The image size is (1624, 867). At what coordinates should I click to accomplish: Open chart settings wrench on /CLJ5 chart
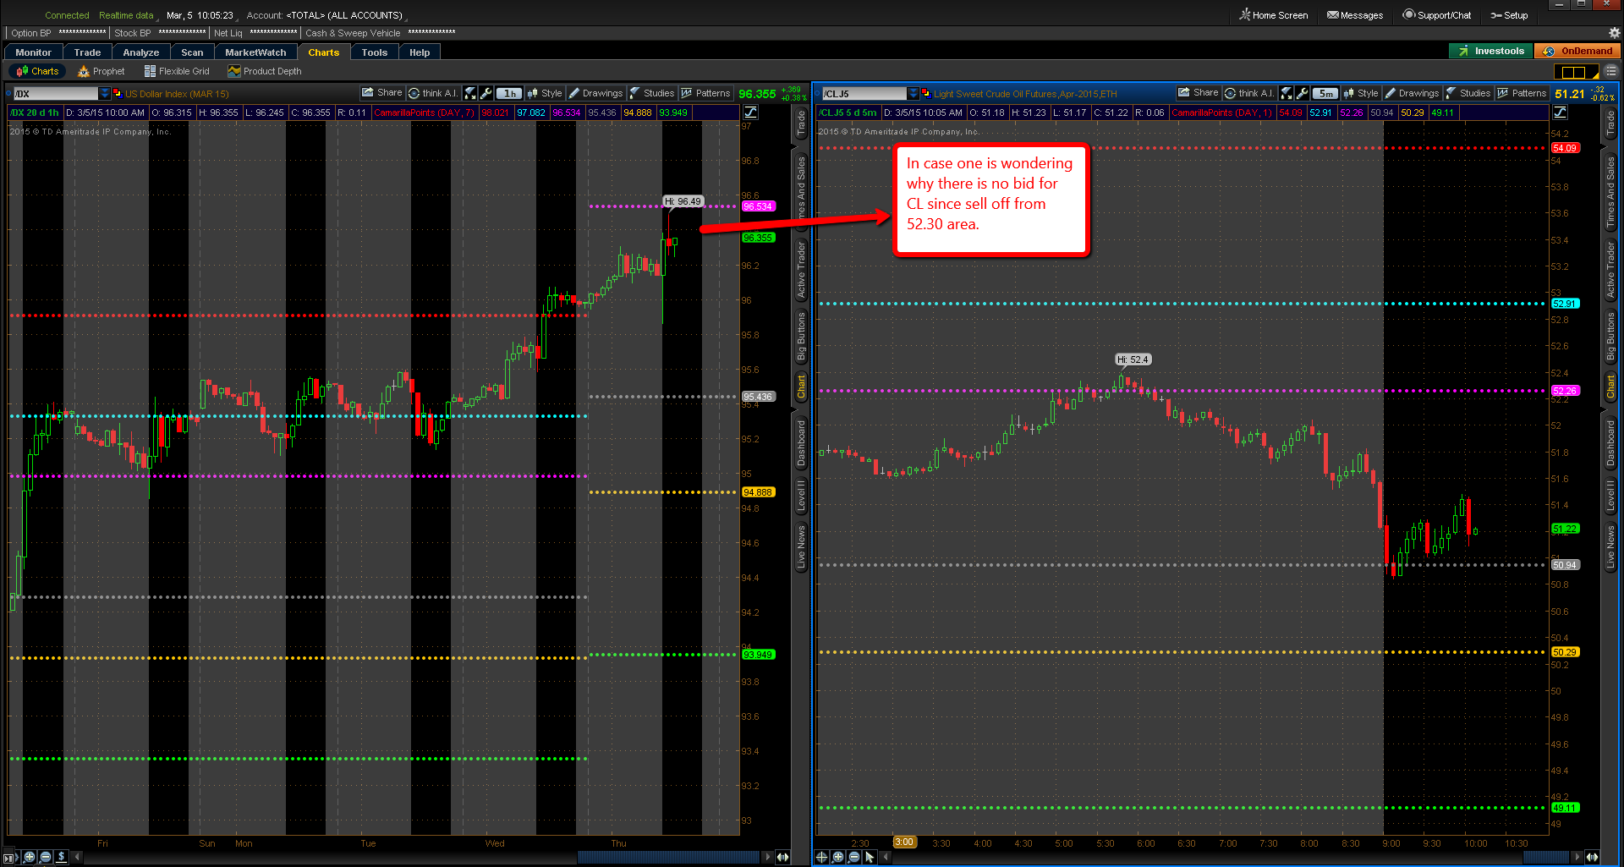1302,93
